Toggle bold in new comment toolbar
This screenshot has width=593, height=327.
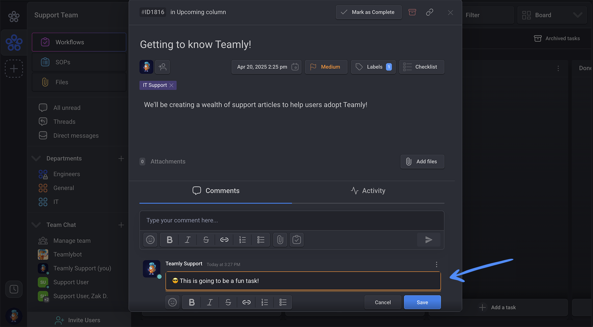point(169,240)
